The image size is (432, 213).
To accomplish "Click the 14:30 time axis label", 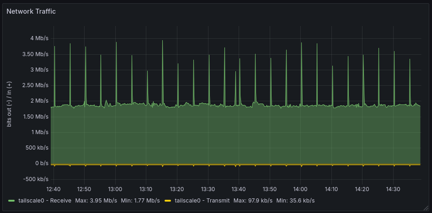I will [393, 189].
